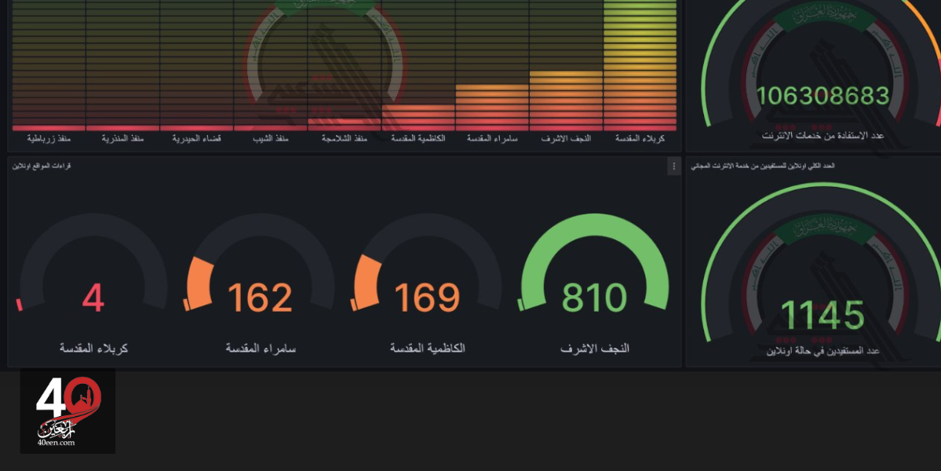
Task: Click gauge label 'النجف الاشرف' under 810
Action: 595,349
